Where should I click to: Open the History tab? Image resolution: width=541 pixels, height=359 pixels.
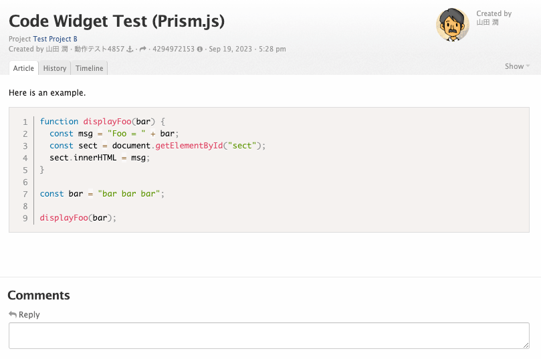(x=55, y=68)
